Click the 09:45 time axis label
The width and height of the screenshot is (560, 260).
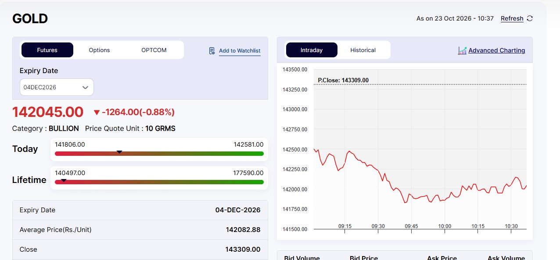coord(411,226)
